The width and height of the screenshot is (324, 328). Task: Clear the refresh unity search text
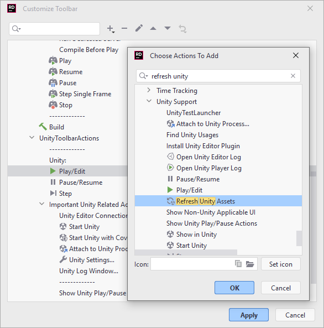click(x=293, y=76)
